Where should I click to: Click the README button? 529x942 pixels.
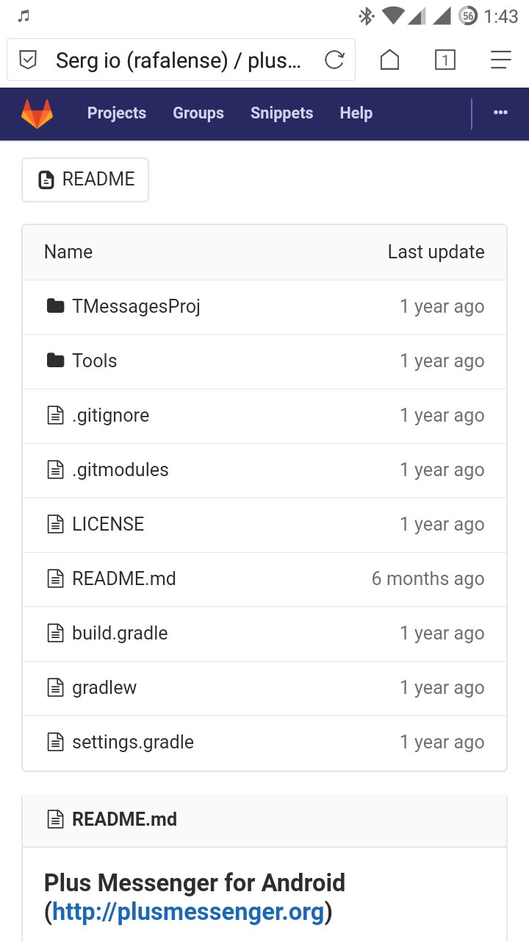85,180
